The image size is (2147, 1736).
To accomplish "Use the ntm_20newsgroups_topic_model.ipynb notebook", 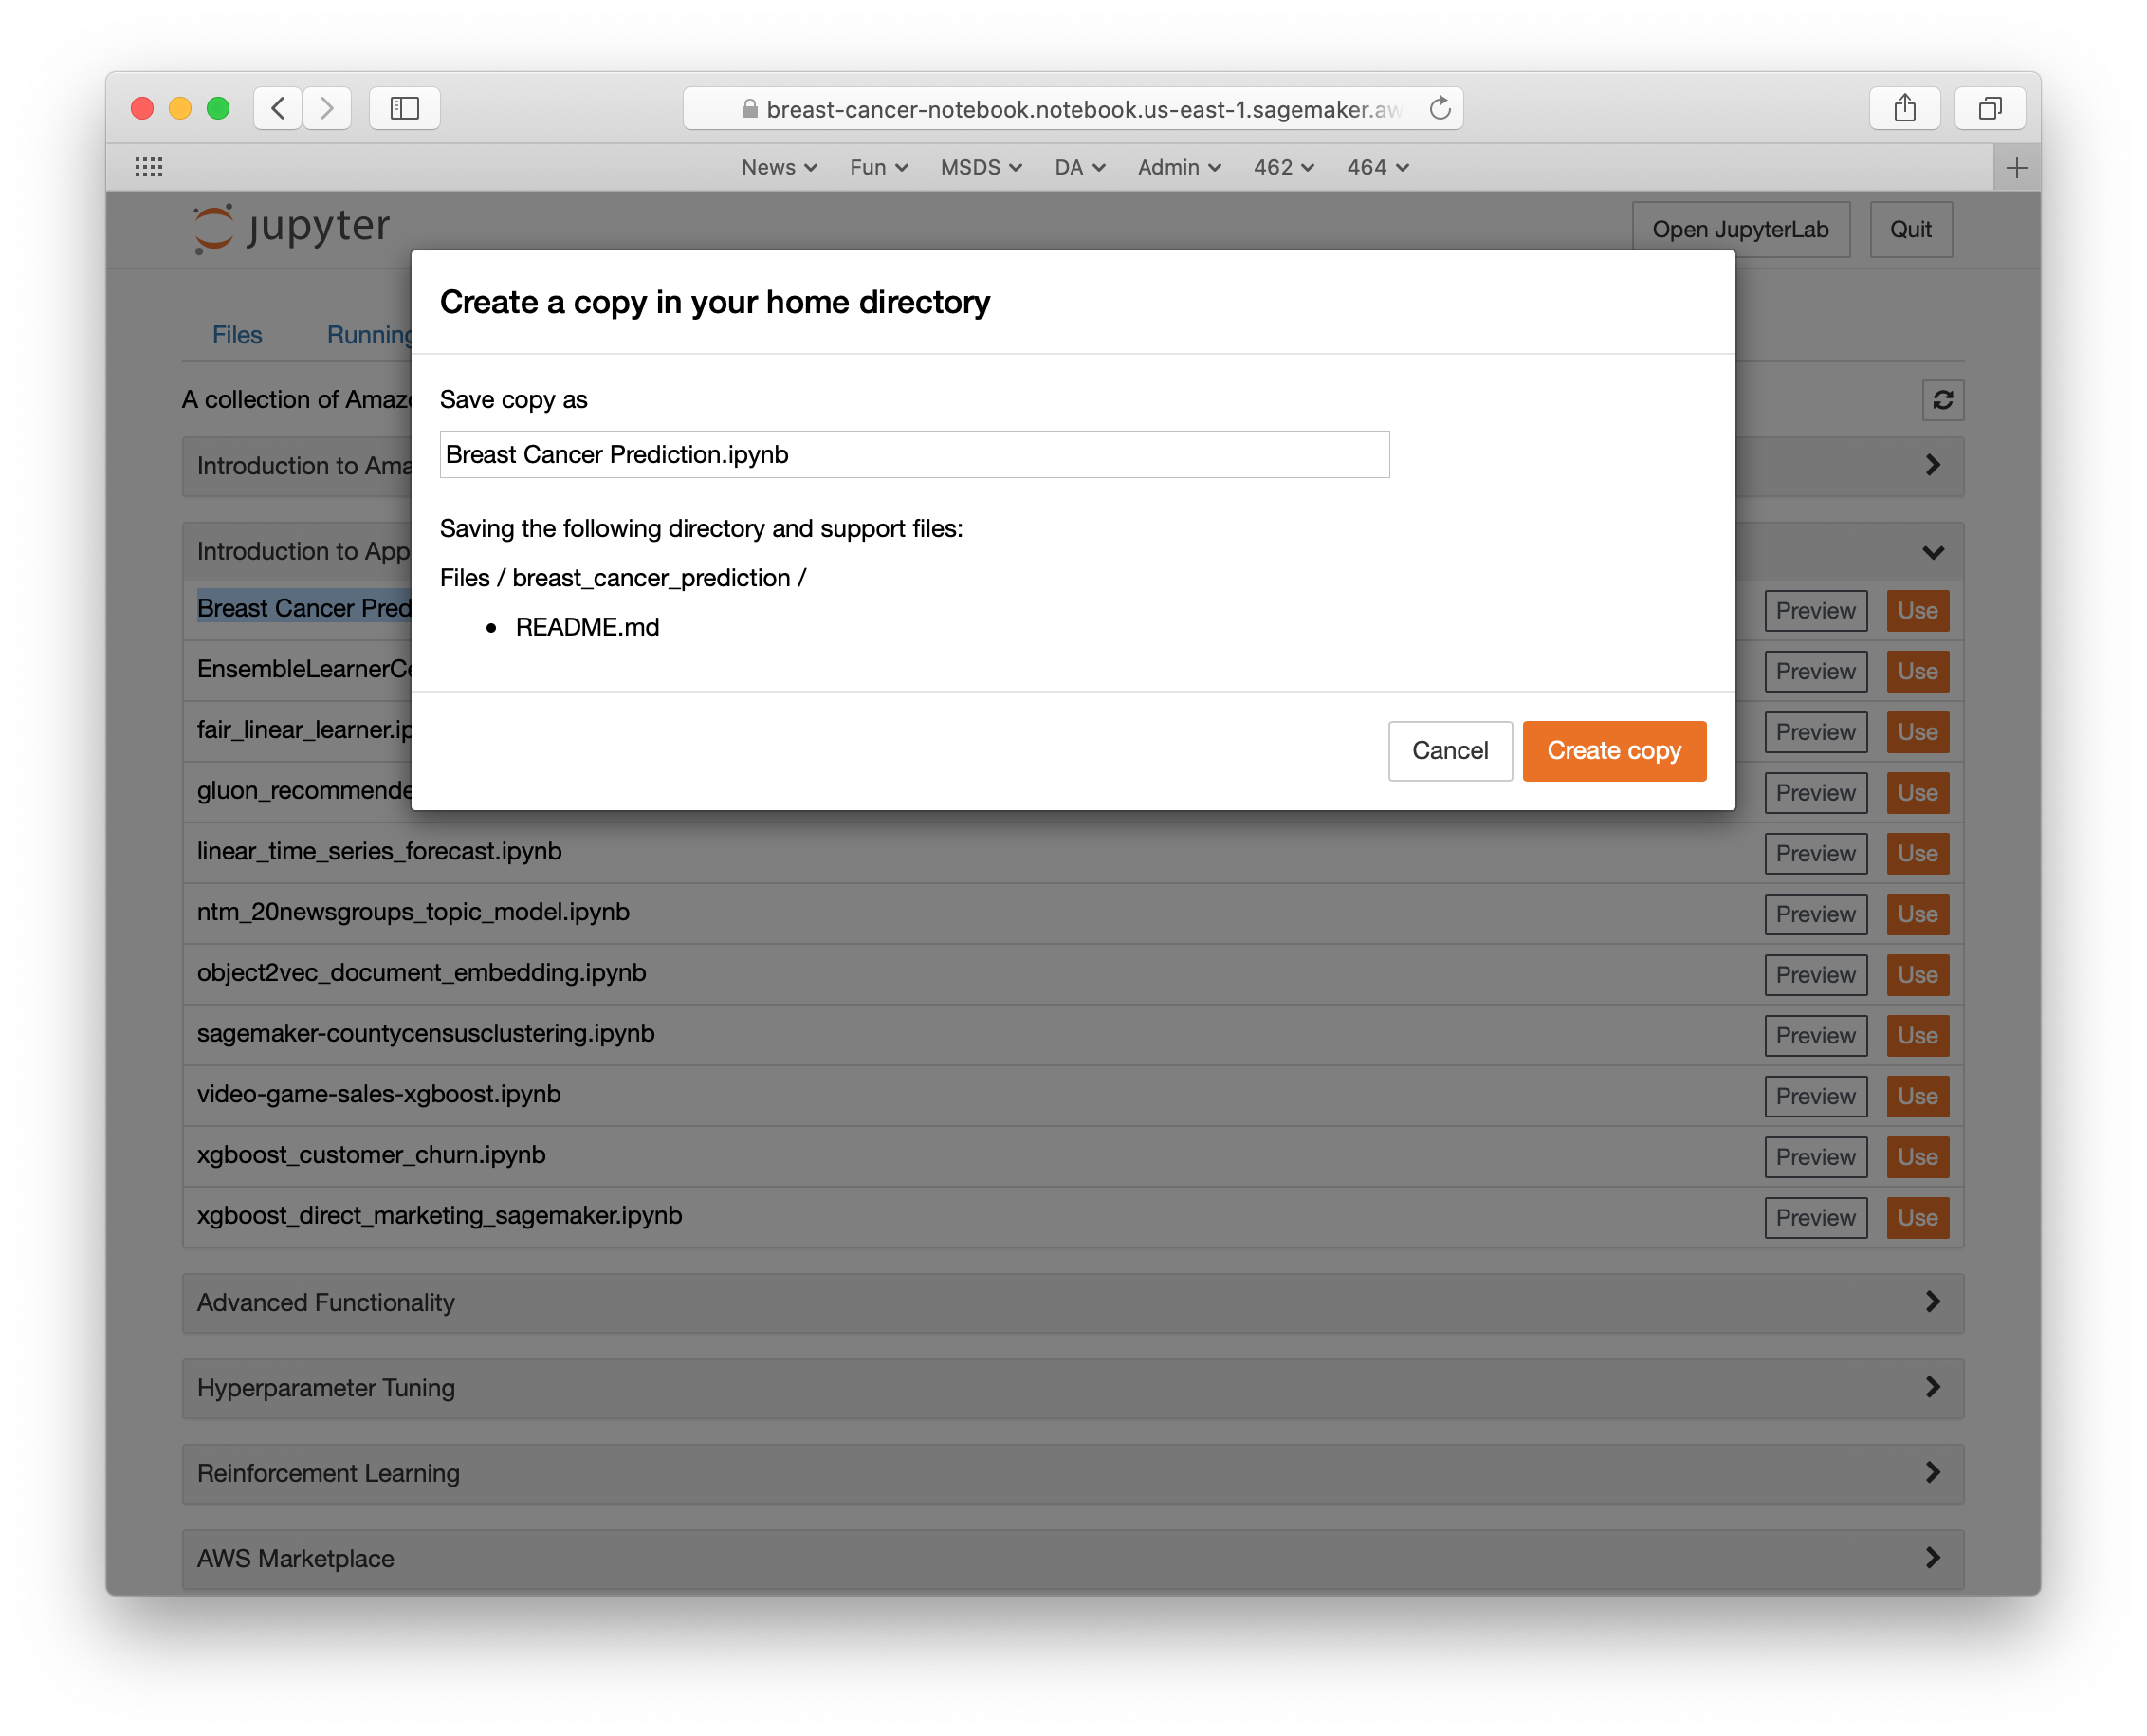I will (1918, 914).
